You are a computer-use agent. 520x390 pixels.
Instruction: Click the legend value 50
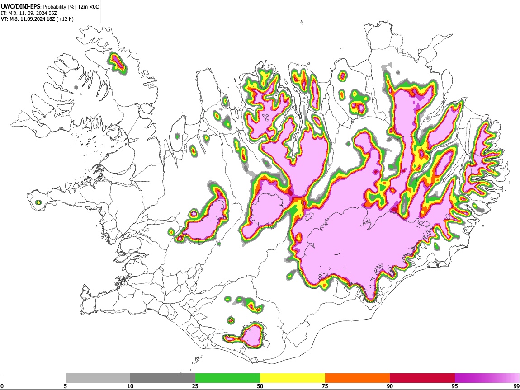pos(260,386)
